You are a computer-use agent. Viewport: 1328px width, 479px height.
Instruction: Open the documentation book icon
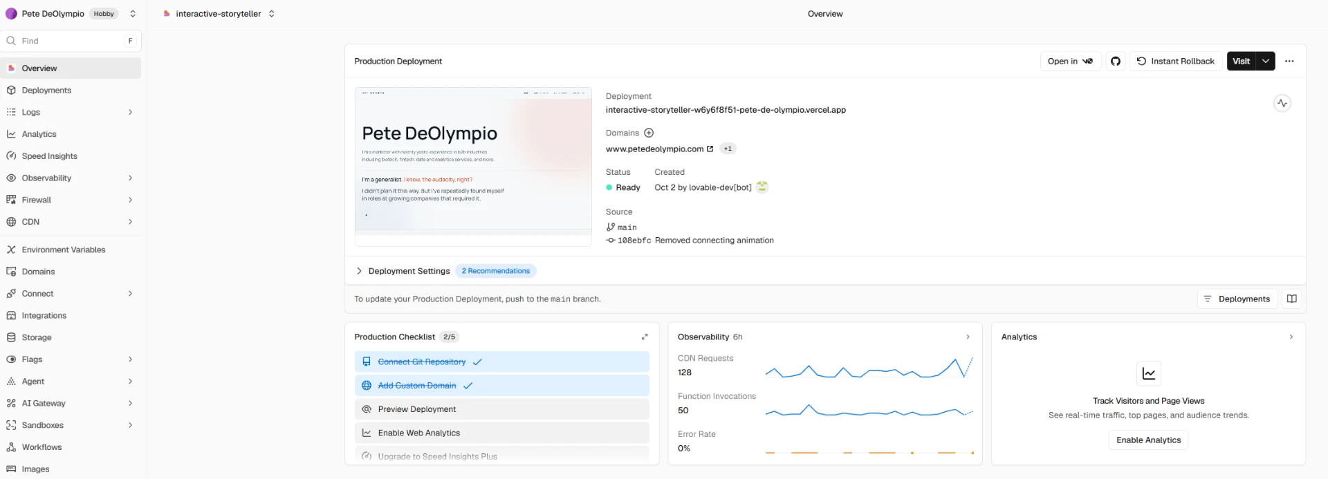pos(1291,299)
